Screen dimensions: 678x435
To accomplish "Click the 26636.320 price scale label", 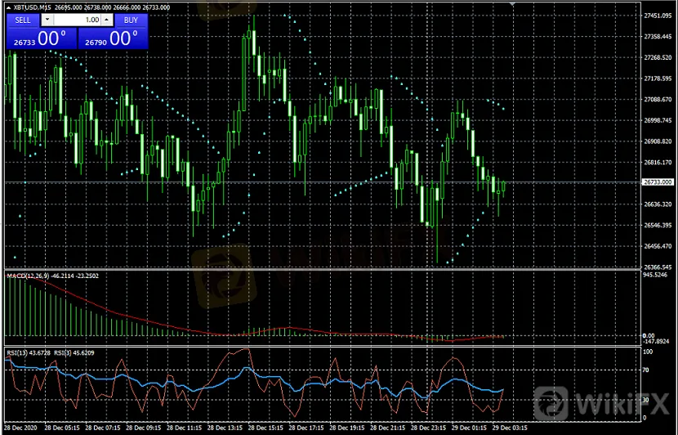I will pyautogui.click(x=658, y=204).
